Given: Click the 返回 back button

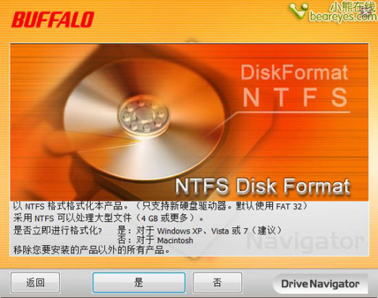Looking at the screenshot, I should (x=36, y=283).
